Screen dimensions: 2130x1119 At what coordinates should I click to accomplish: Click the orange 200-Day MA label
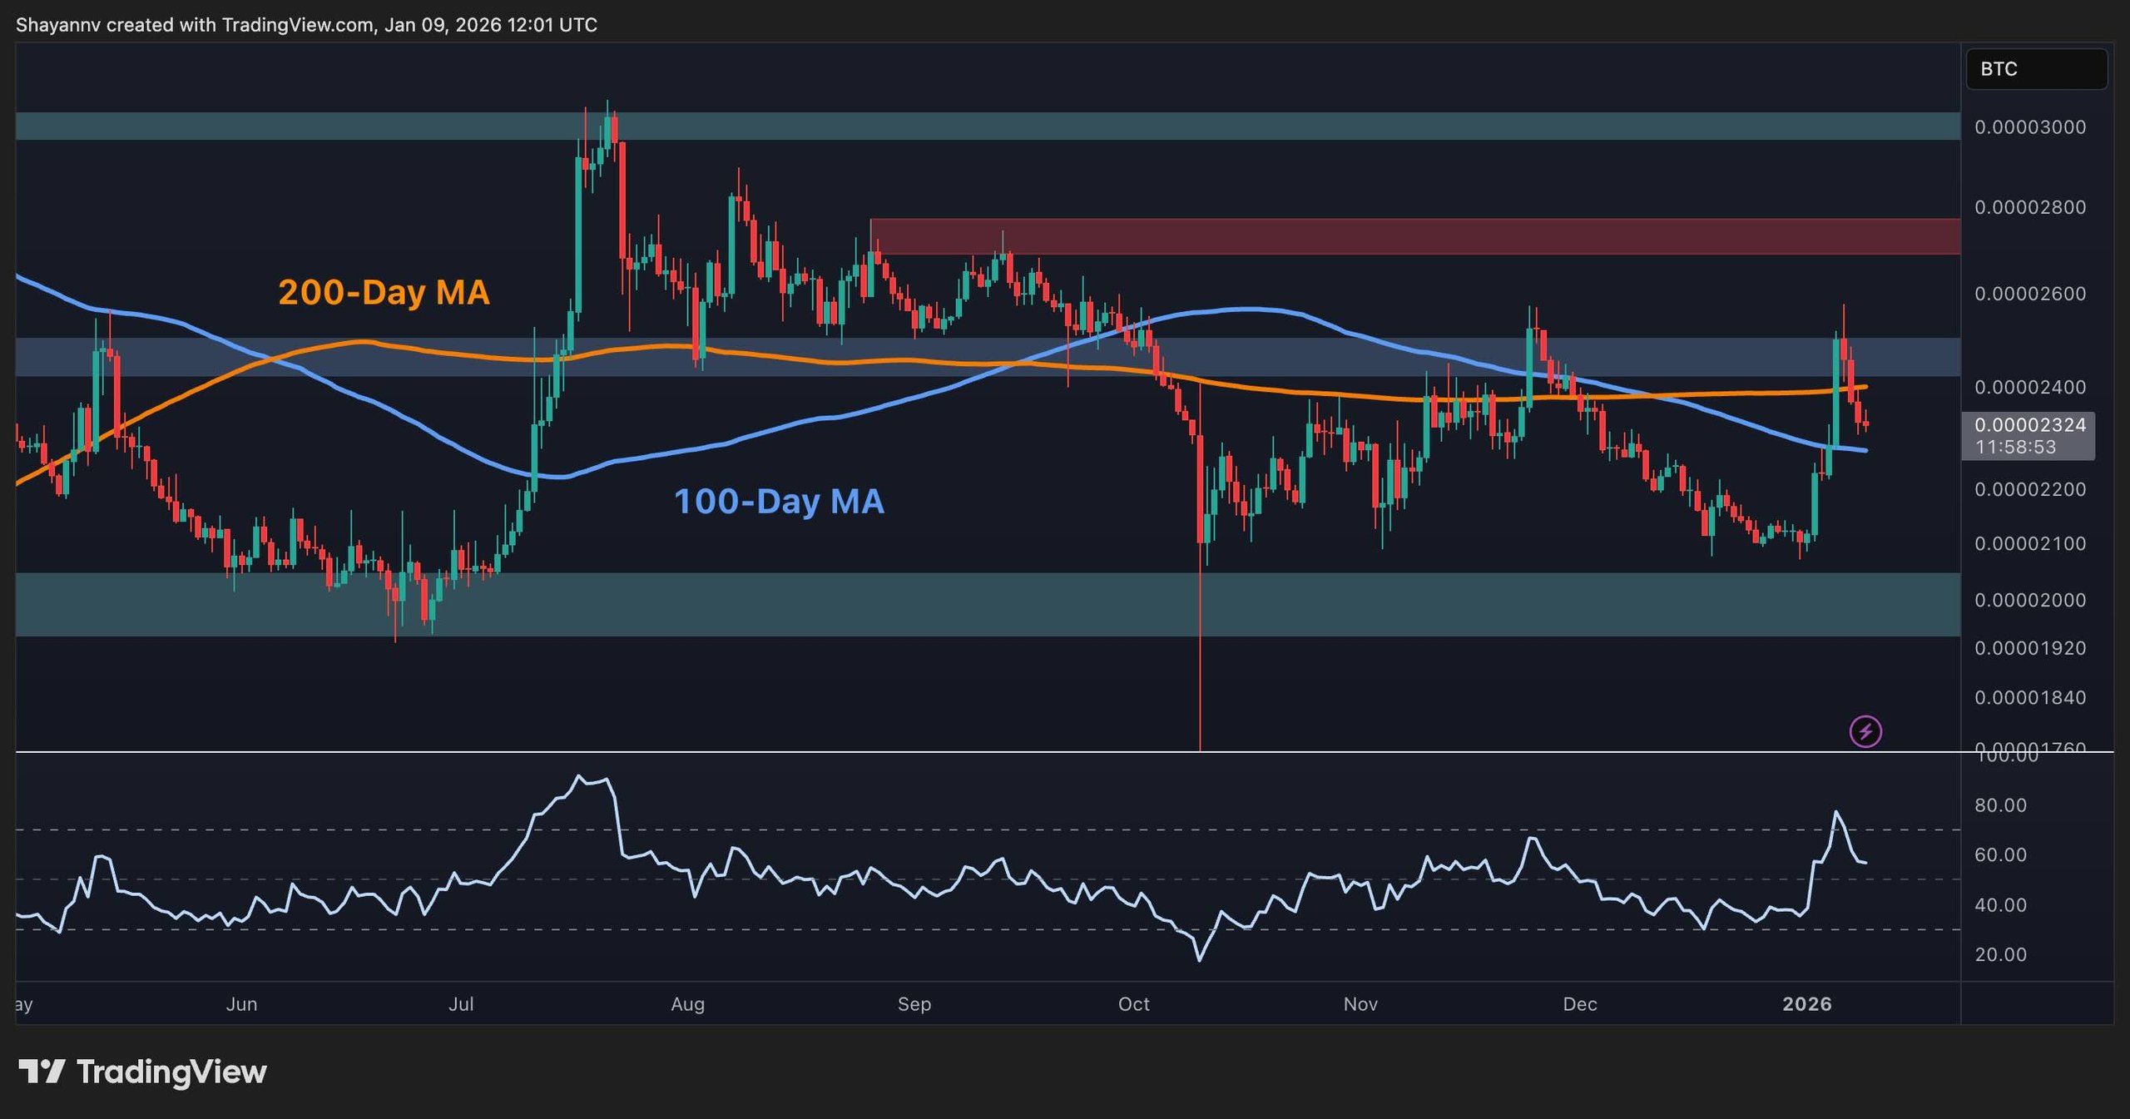coord(384,292)
